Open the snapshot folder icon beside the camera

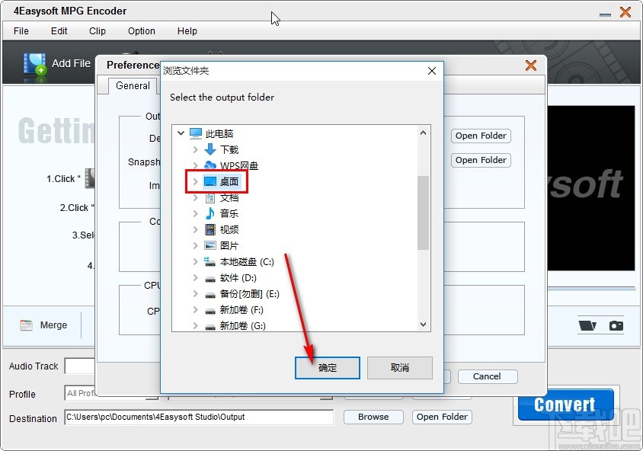[587, 325]
